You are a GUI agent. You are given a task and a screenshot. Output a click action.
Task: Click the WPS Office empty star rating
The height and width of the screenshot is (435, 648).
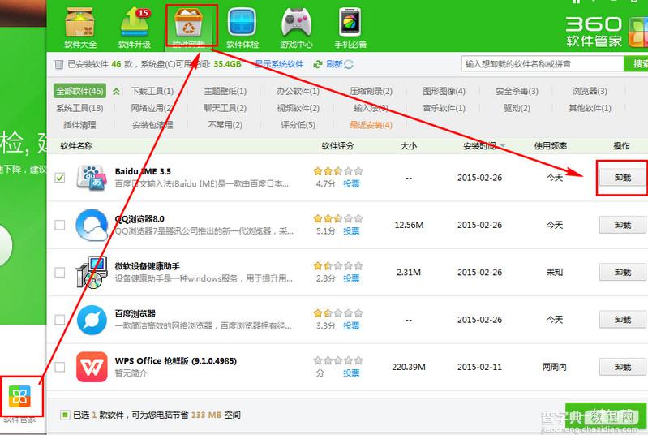(337, 360)
